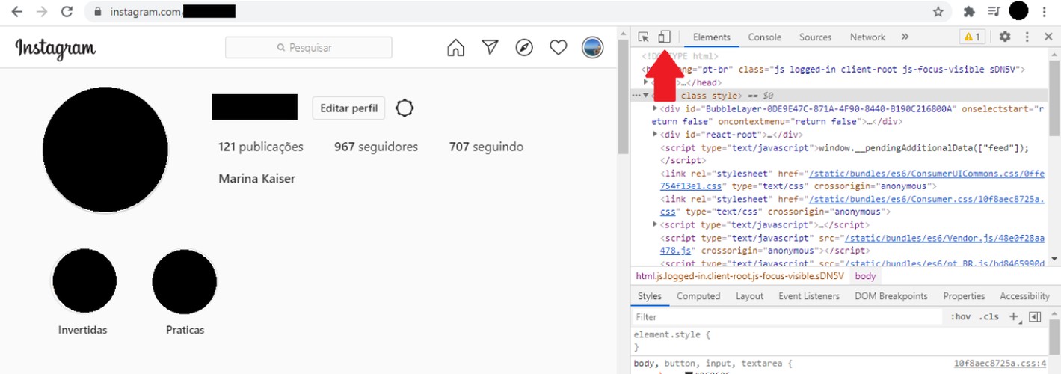
Task: Toggle the .cls class editor
Action: tap(988, 317)
